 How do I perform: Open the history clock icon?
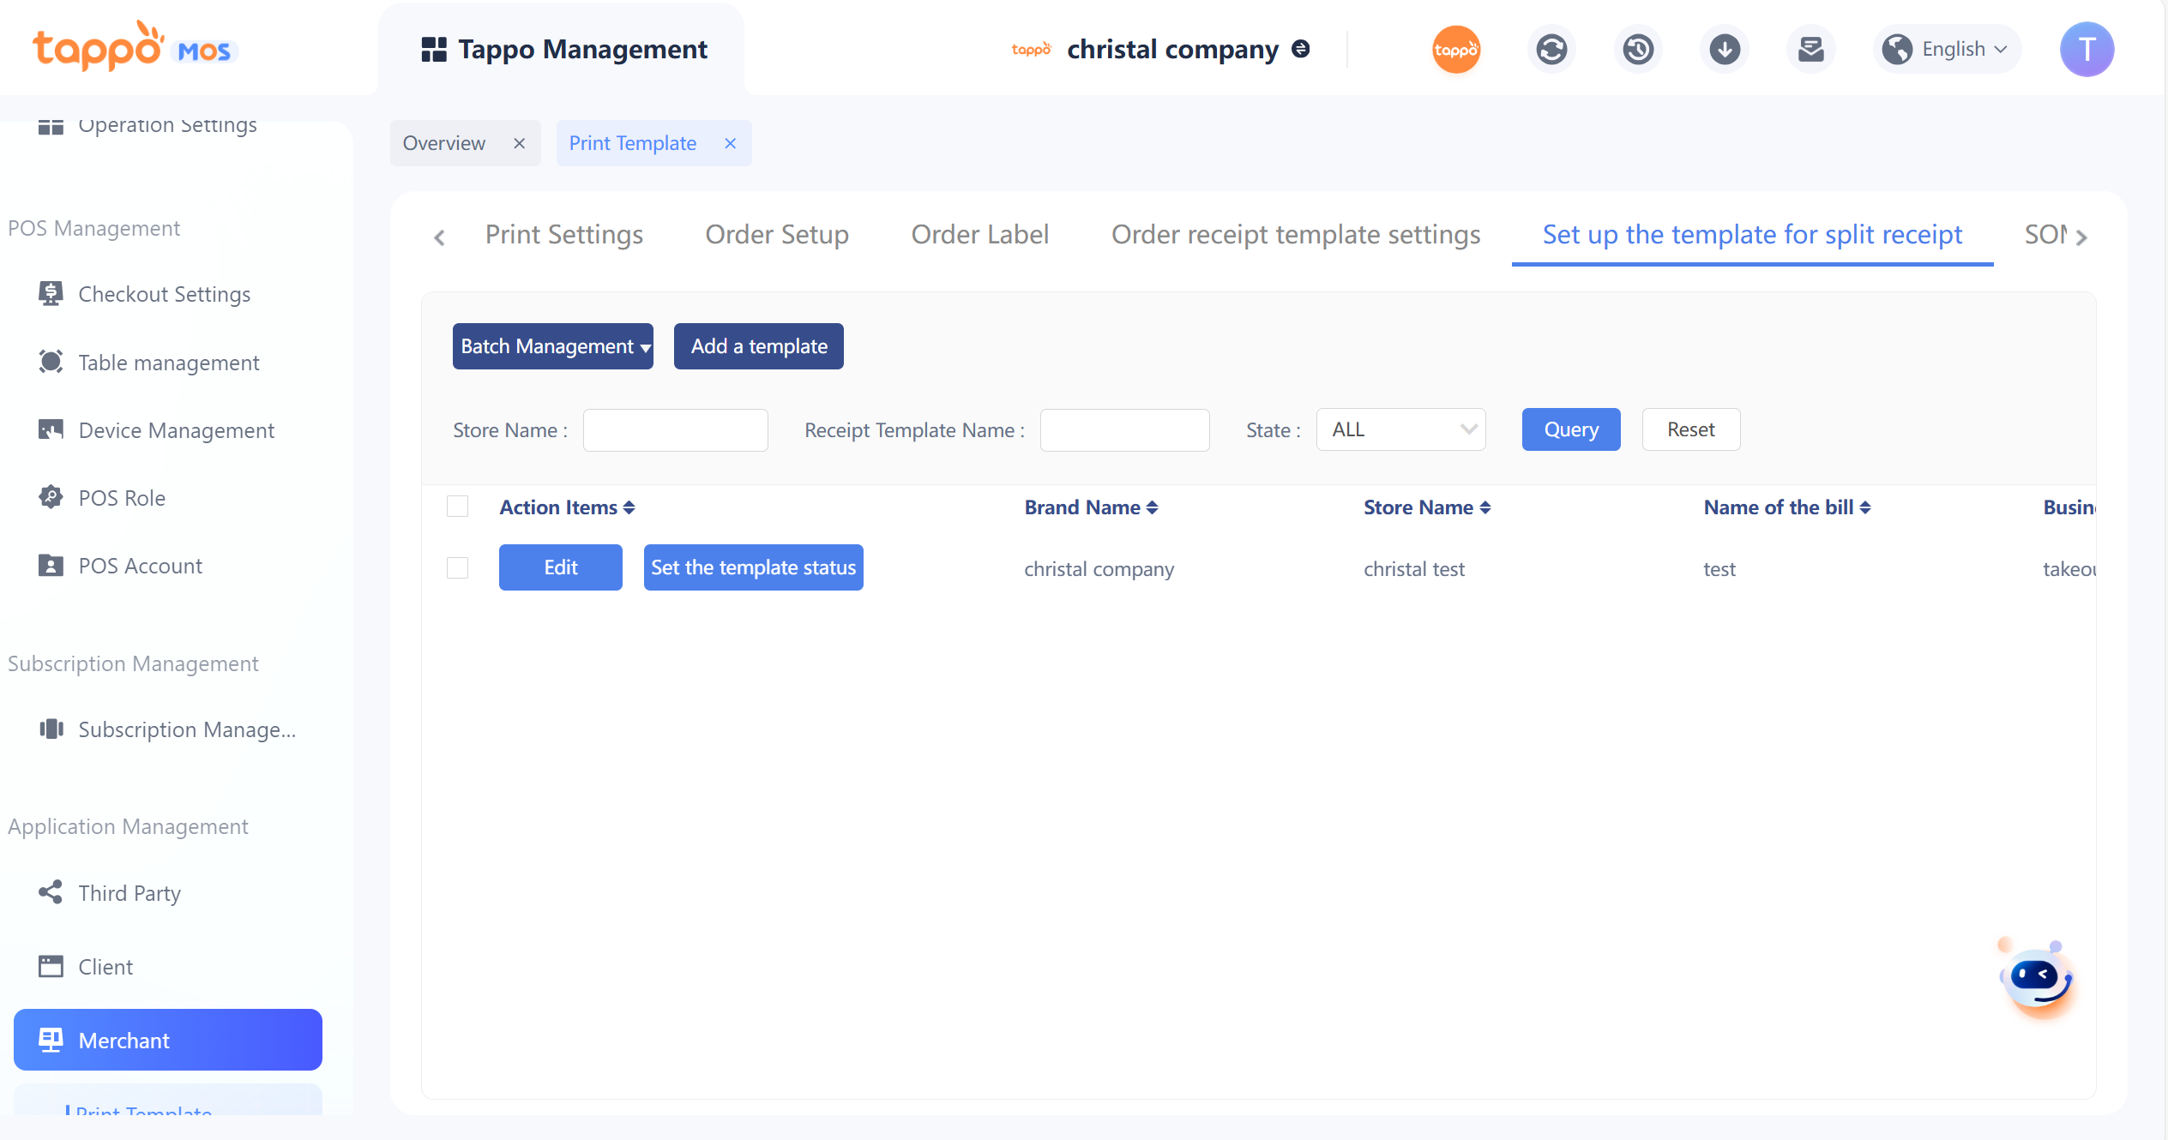(x=1638, y=50)
